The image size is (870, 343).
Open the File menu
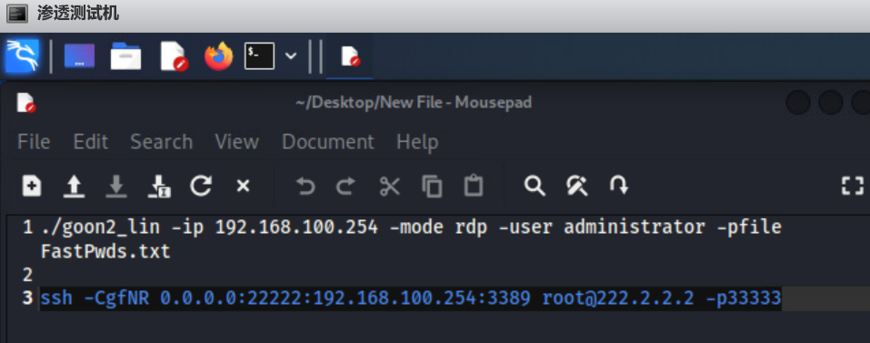click(x=34, y=142)
